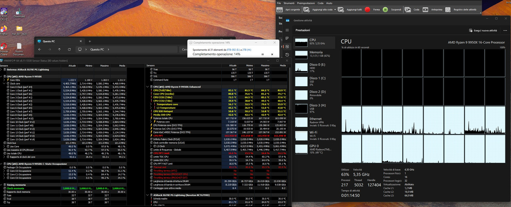Collapse CPU [#0] Enhanced sensor group
Image resolution: width=511 pixels, height=207 pixels.
click(x=148, y=87)
